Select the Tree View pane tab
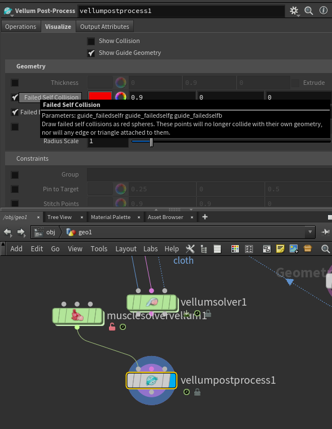Screen dimensions: 332x429 coord(59,217)
